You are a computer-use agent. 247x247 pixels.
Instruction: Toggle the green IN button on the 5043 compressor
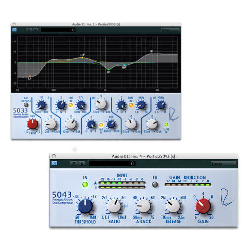click(85, 184)
